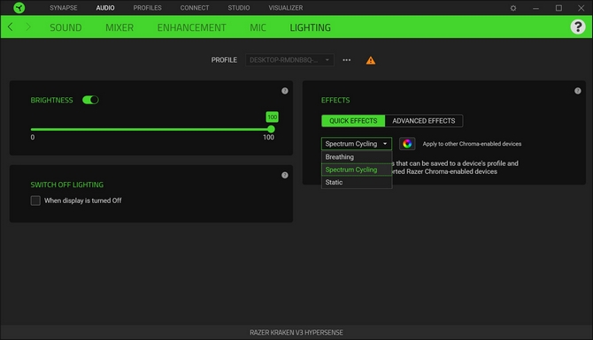This screenshot has width=593, height=340.
Task: Switch to Advanced Effects
Action: coord(424,121)
